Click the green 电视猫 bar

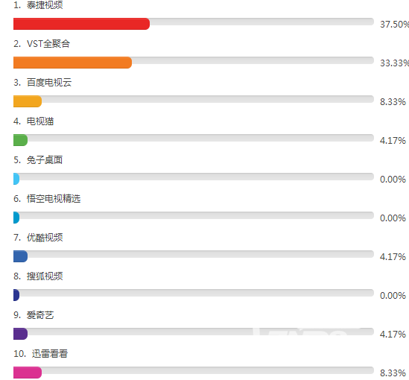[20, 140]
